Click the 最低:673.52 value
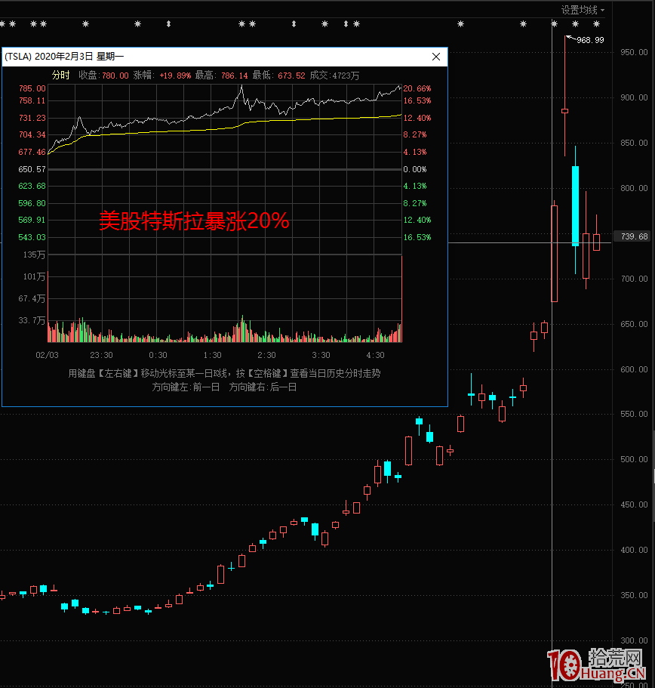 (279, 76)
